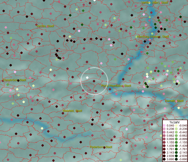The height and width of the screenshot is (162, 188).
Task: Click the -1.761 legend swatch
Action: pyautogui.click(x=176, y=149)
